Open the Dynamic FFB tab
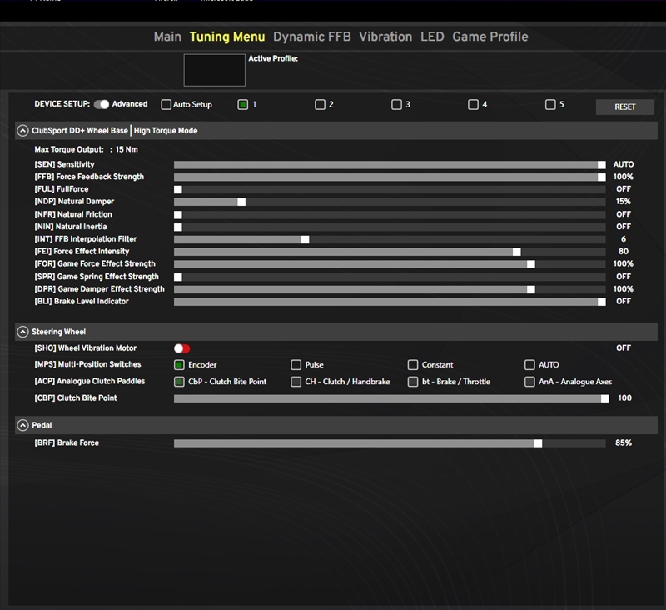The image size is (666, 610). [311, 37]
